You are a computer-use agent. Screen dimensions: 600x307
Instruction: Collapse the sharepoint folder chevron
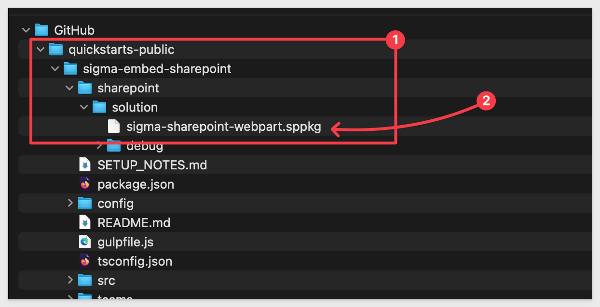coord(69,88)
